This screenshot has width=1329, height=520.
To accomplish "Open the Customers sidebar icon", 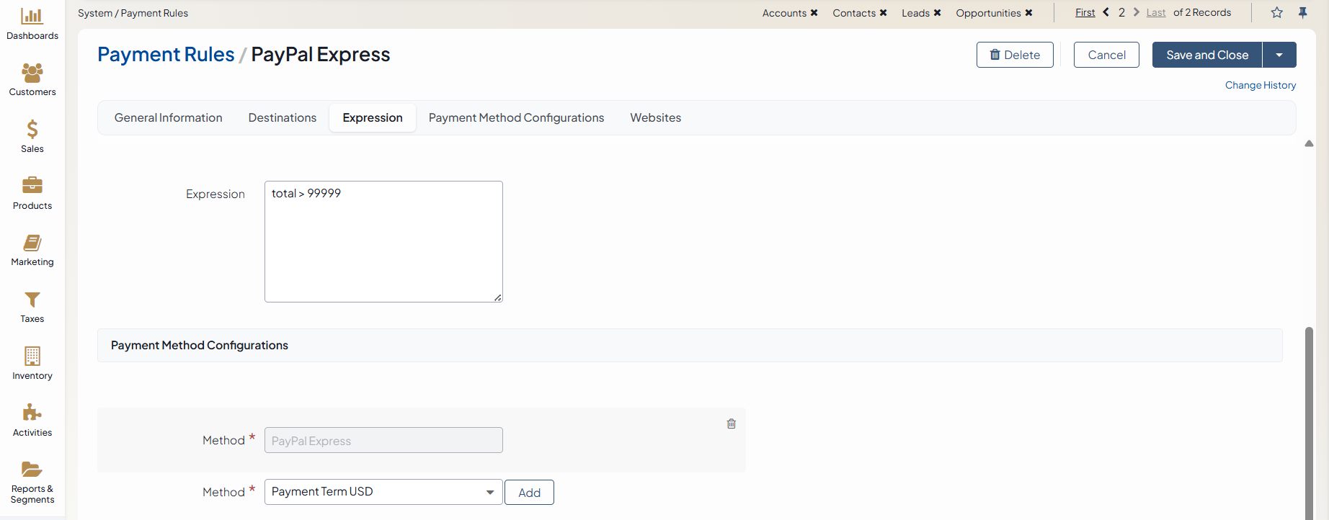I will pos(32,72).
